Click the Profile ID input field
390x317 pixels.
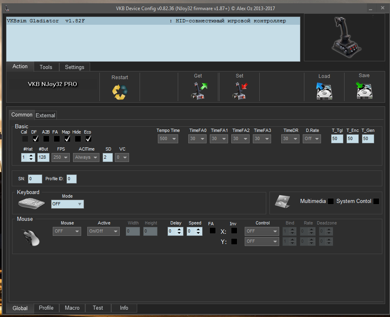[x=72, y=179]
